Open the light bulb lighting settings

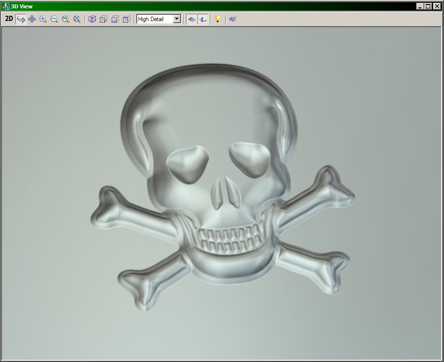217,19
